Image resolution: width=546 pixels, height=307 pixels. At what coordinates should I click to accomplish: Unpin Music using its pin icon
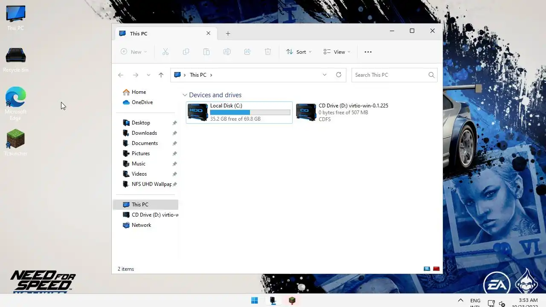point(174,164)
